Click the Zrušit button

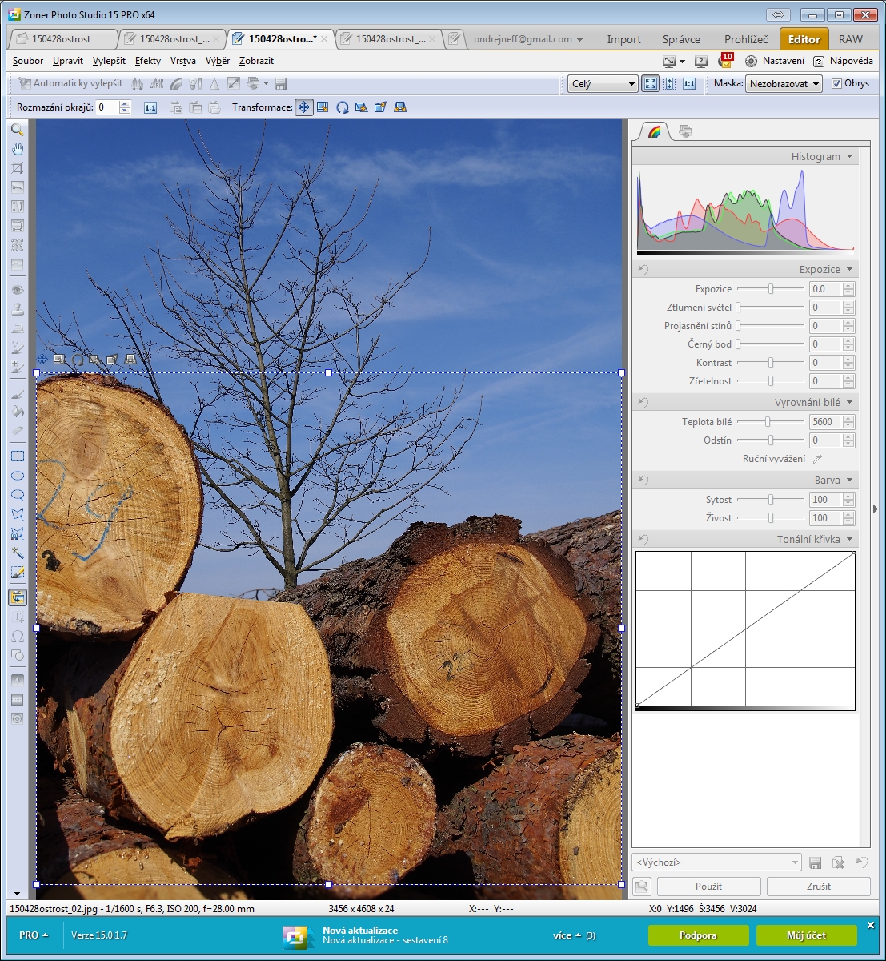[x=818, y=887]
